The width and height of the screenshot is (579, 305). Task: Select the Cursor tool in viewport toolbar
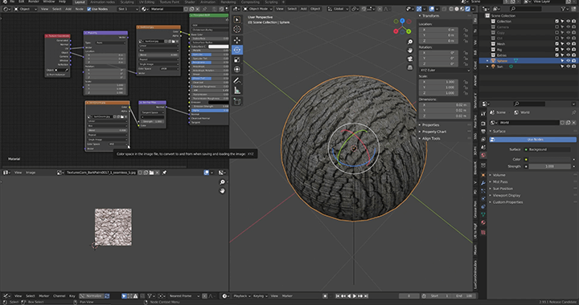pos(237,29)
